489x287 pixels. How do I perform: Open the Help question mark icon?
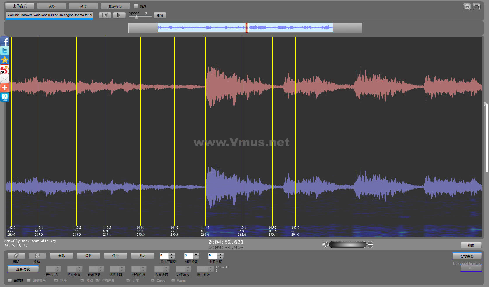5,97
